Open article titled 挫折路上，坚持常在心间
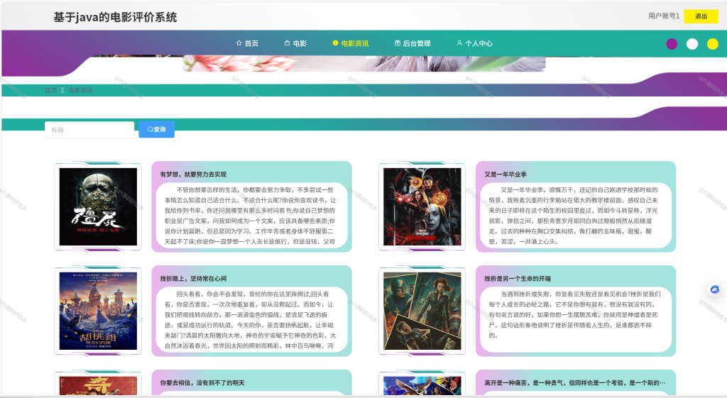Viewport: 727px width, 398px height. tap(193, 279)
